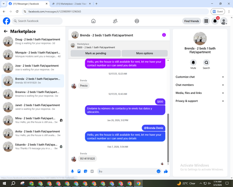Open Chrome three-dot menu

point(229,12)
